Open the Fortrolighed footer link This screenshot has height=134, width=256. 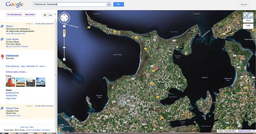pos(45,130)
